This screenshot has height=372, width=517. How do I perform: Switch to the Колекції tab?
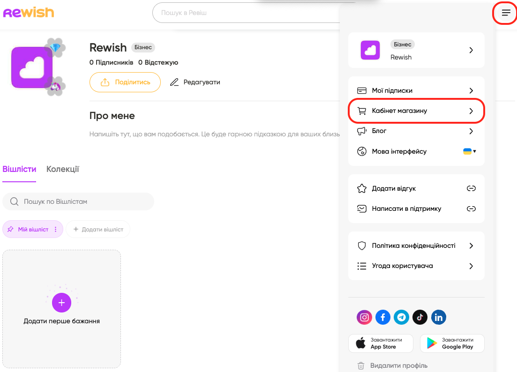click(x=63, y=169)
